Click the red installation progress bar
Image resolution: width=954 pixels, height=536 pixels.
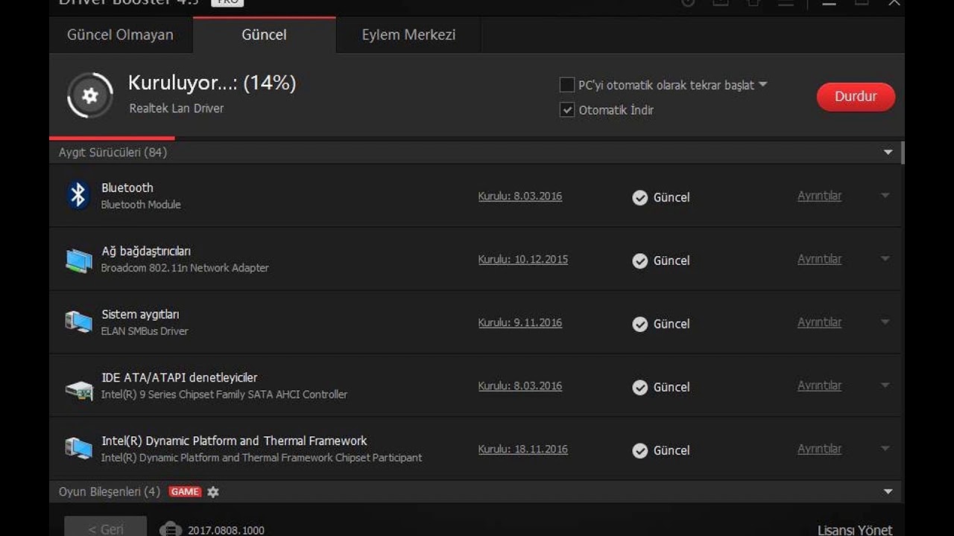click(112, 138)
